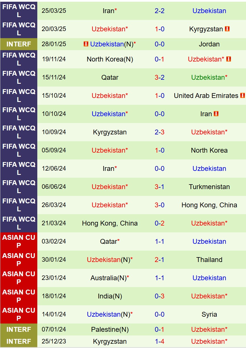This screenshot has width=246, height=348.
Task: Click red card icon next to United Arab Emirates
Action: click(242, 95)
